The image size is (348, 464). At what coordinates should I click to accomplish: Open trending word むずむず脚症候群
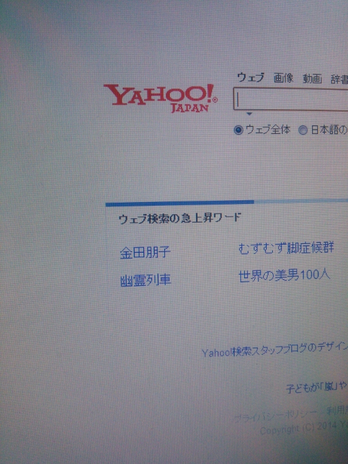(x=286, y=248)
